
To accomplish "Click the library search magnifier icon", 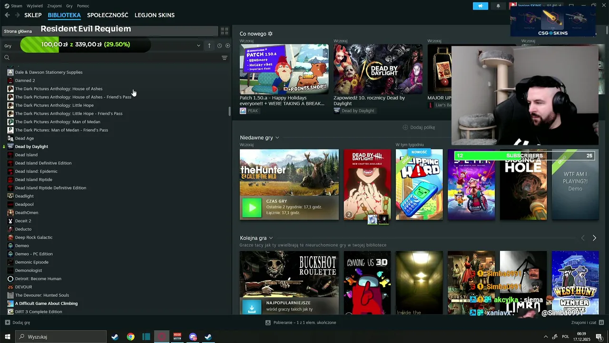I will click(x=7, y=58).
